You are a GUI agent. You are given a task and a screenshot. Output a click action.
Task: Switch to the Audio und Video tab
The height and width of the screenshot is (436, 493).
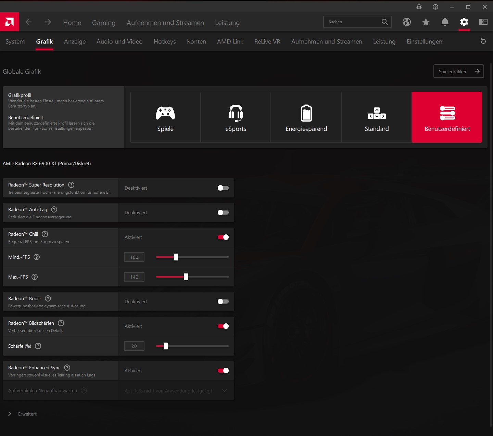119,41
